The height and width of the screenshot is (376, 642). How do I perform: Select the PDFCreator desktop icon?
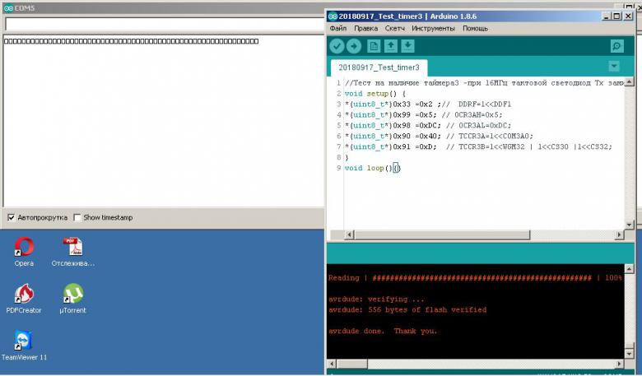coord(24,295)
